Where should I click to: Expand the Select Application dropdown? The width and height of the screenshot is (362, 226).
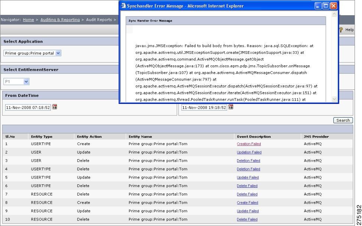[58, 53]
